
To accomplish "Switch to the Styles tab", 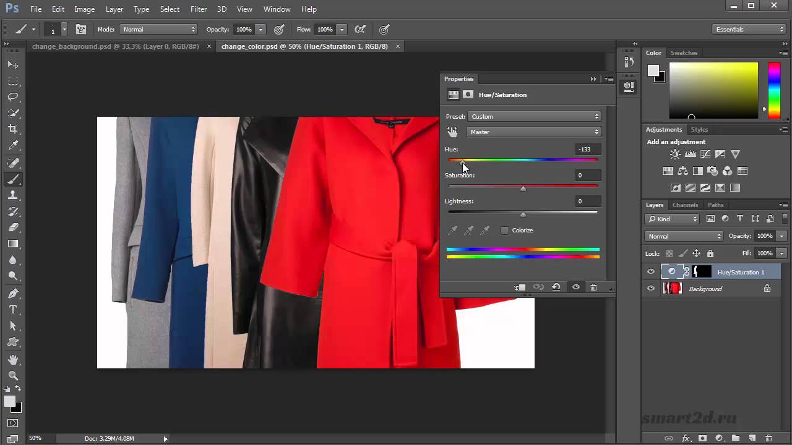I will point(699,130).
